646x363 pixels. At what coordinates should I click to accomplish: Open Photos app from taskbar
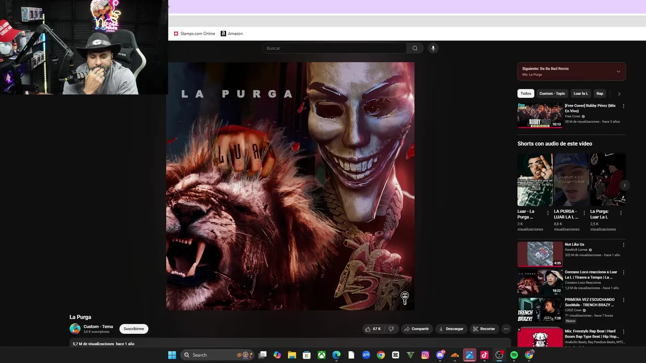pyautogui.click(x=470, y=355)
